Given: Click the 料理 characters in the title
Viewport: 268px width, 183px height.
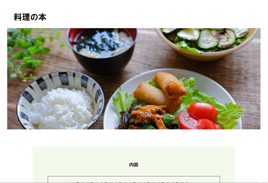Looking at the screenshot, I should tap(22, 17).
